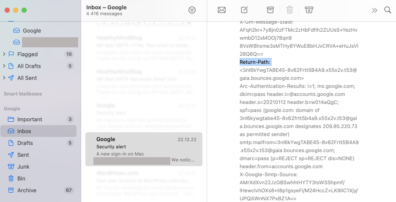The width and height of the screenshot is (396, 202).
Task: Click the Inbox – Google title
Action: [x=107, y=7]
